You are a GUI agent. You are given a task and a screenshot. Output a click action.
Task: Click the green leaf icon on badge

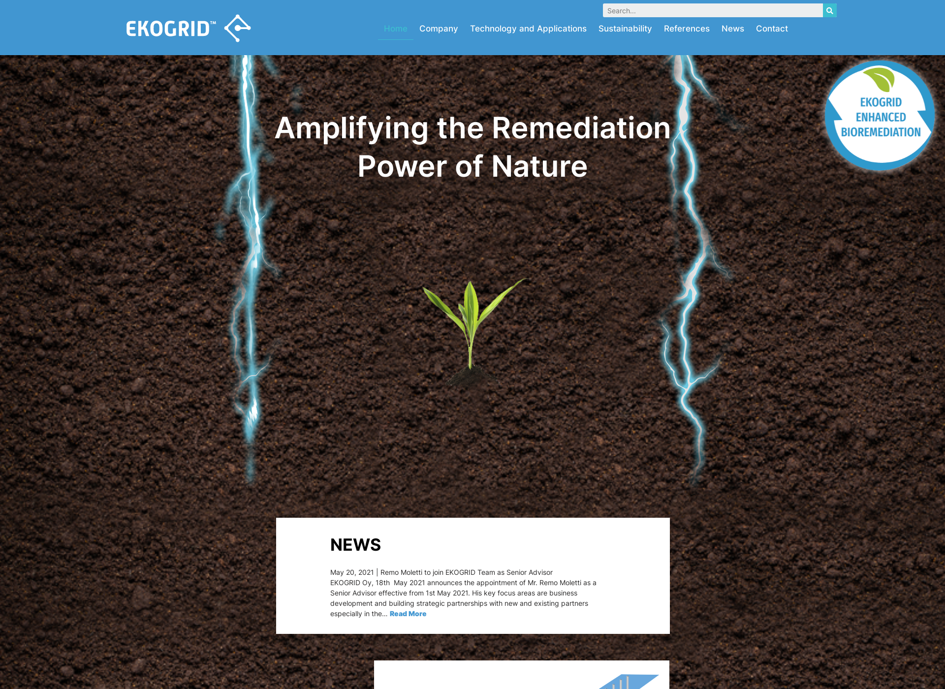879,79
